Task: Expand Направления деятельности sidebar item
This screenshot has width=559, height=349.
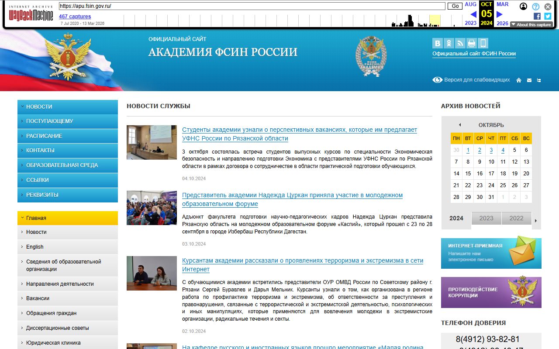Action: pos(68,284)
